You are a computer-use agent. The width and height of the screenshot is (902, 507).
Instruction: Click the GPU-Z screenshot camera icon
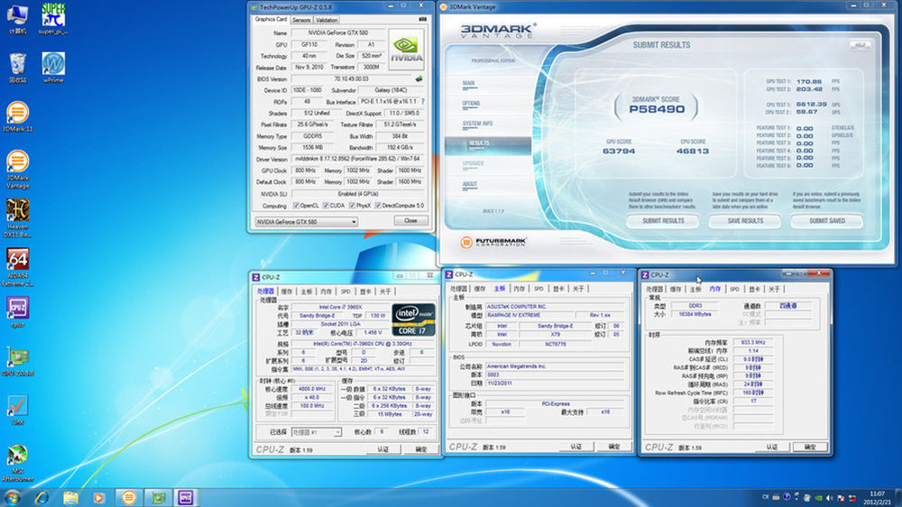(x=423, y=19)
